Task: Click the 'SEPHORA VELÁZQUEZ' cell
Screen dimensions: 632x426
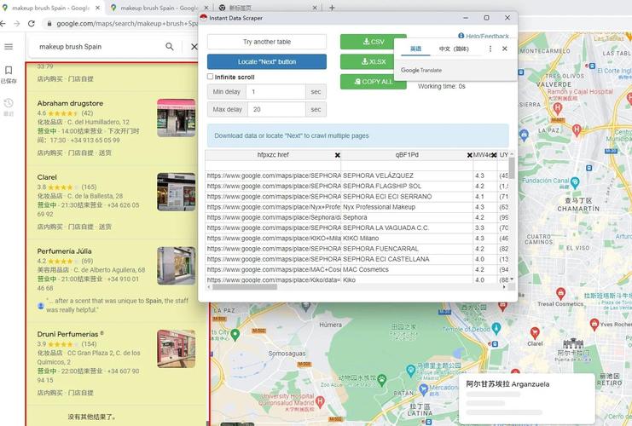Action: point(407,176)
